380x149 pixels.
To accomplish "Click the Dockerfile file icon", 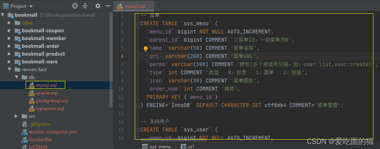I will point(24,140).
